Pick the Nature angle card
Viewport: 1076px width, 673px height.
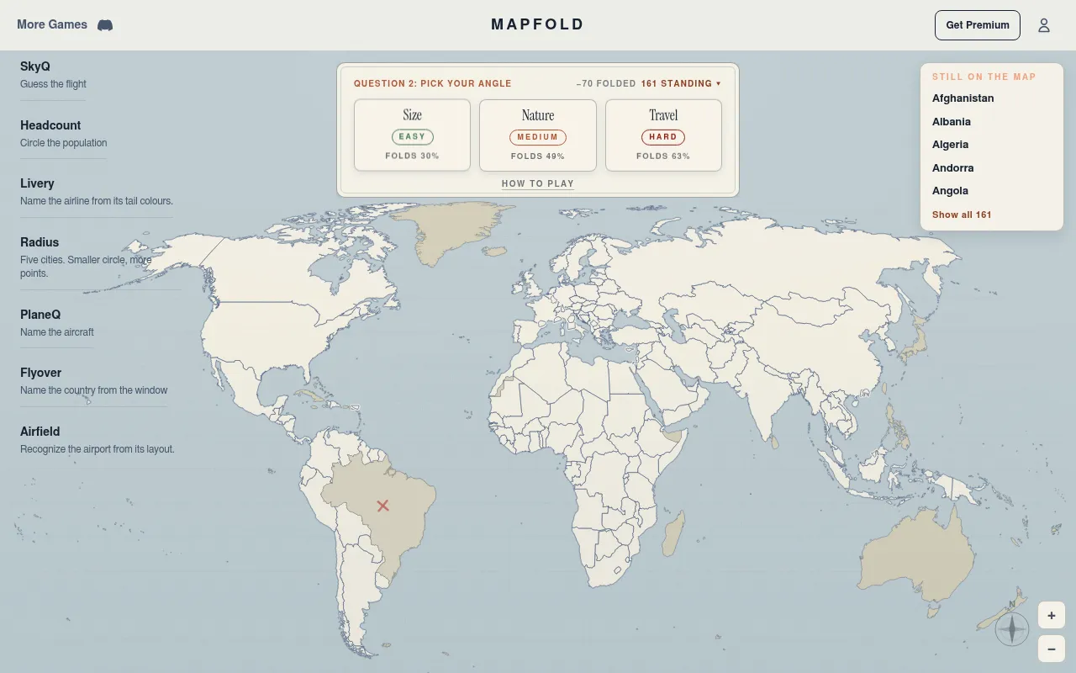pyautogui.click(x=538, y=135)
